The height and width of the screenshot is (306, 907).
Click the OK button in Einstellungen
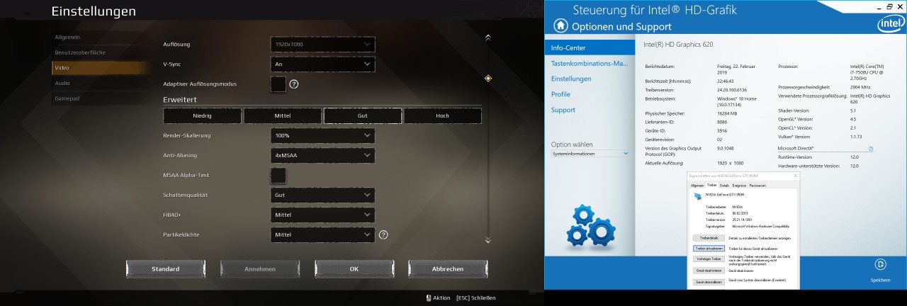(x=354, y=269)
